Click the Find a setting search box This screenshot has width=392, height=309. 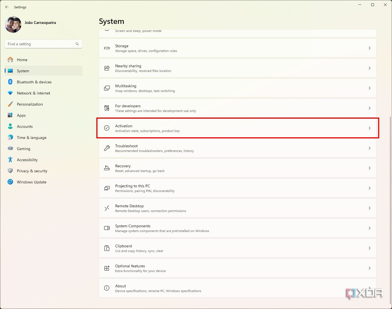44,44
